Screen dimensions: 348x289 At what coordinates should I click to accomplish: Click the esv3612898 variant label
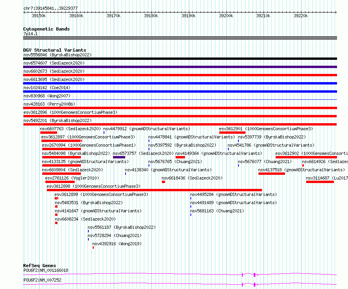point(93,186)
